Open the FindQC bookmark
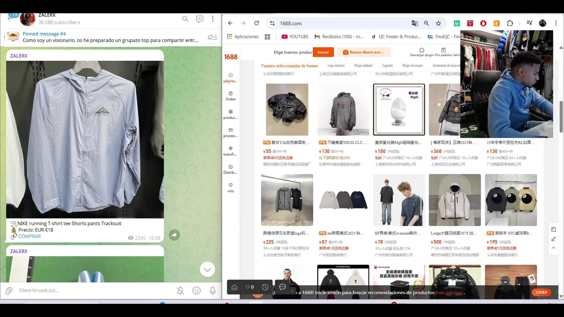The width and height of the screenshot is (564, 317). [444, 37]
